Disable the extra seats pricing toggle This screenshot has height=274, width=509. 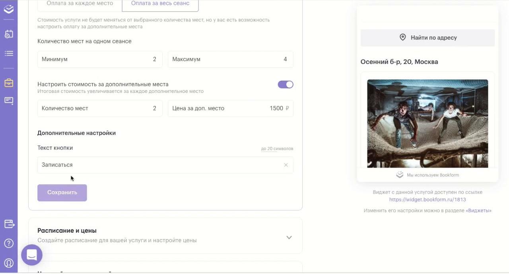[x=285, y=84]
